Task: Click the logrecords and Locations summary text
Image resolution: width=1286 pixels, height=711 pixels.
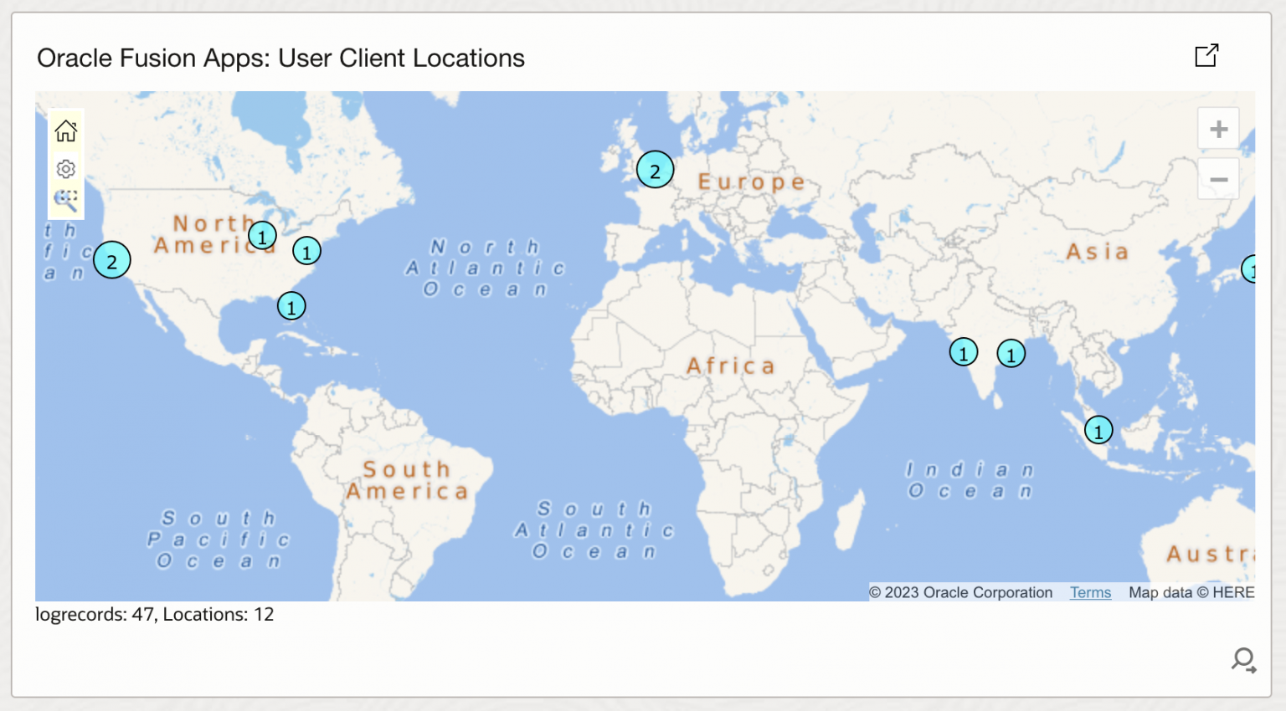Action: click(x=154, y=614)
